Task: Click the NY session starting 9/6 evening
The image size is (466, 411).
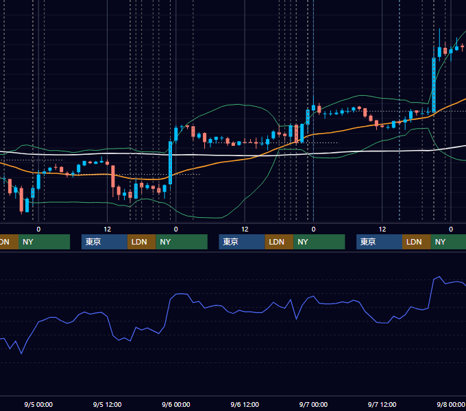Action: [x=319, y=242]
